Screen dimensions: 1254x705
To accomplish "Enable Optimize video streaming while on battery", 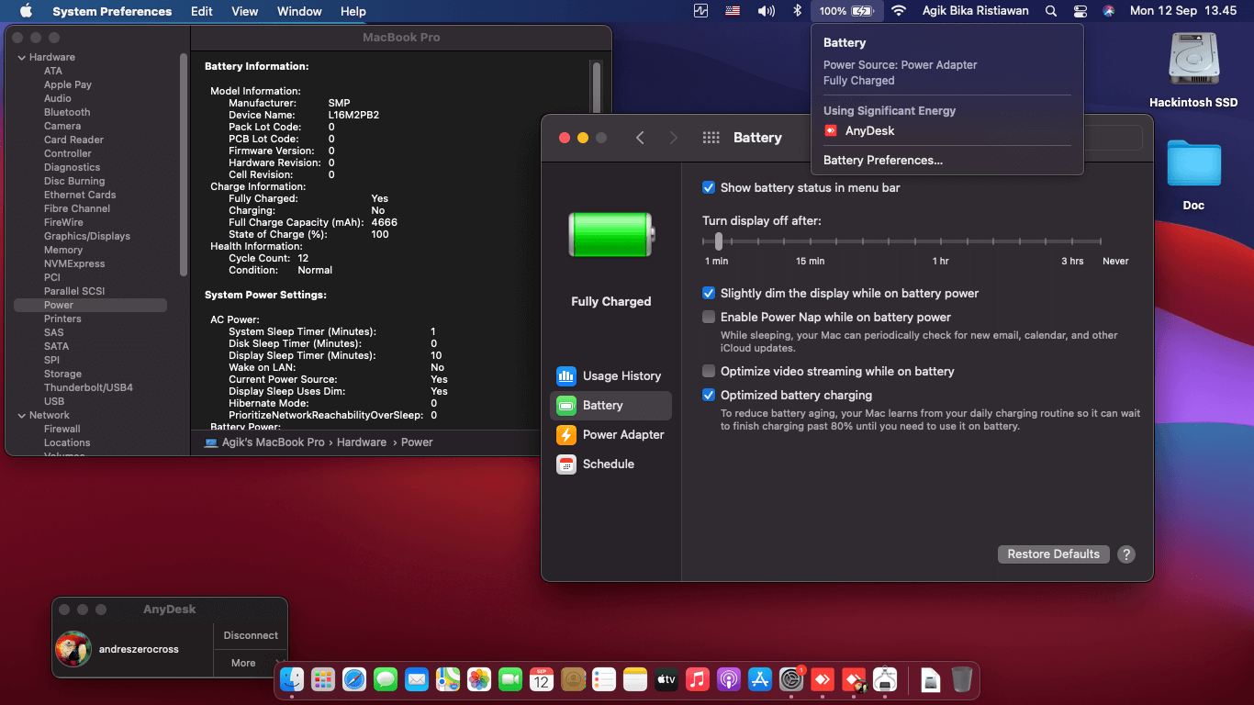I will click(709, 371).
